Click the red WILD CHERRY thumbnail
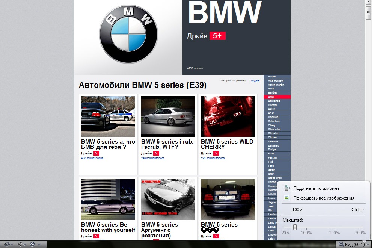 (228, 116)
